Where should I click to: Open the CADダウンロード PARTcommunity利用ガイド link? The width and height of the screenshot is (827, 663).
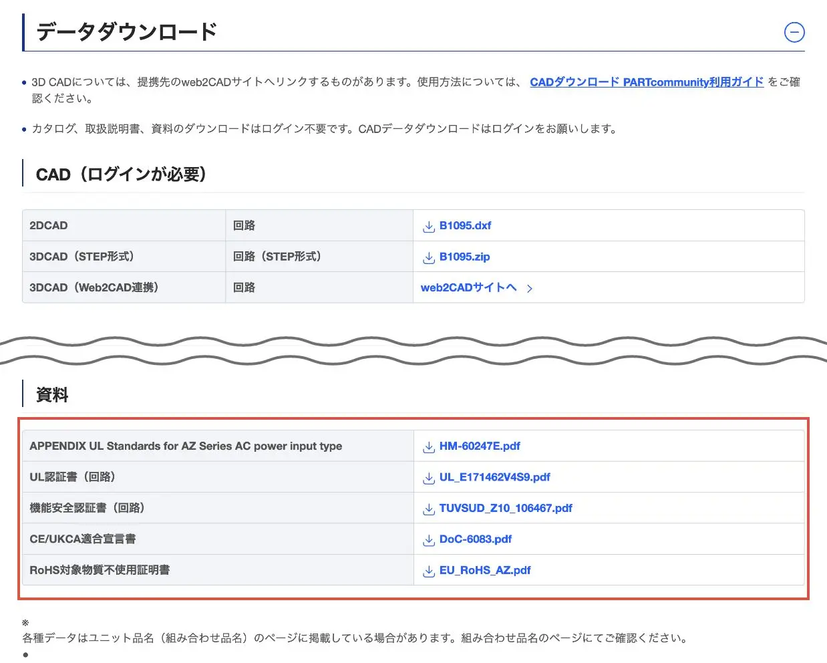(x=646, y=82)
